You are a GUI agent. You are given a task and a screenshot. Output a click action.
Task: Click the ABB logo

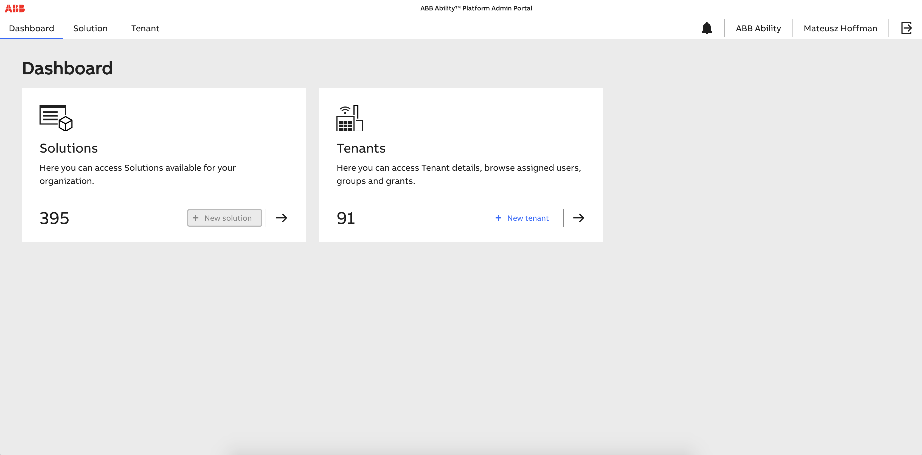pos(15,8)
